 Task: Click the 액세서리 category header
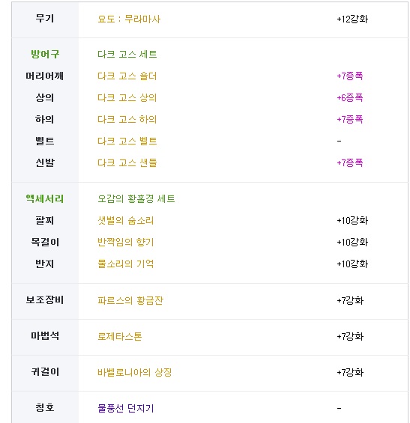[45, 199]
